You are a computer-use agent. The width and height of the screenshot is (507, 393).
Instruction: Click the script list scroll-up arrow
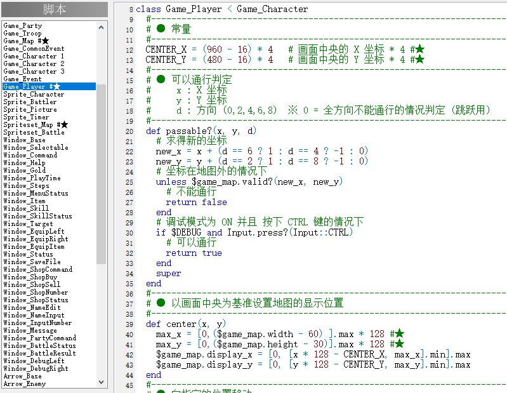[x=101, y=27]
